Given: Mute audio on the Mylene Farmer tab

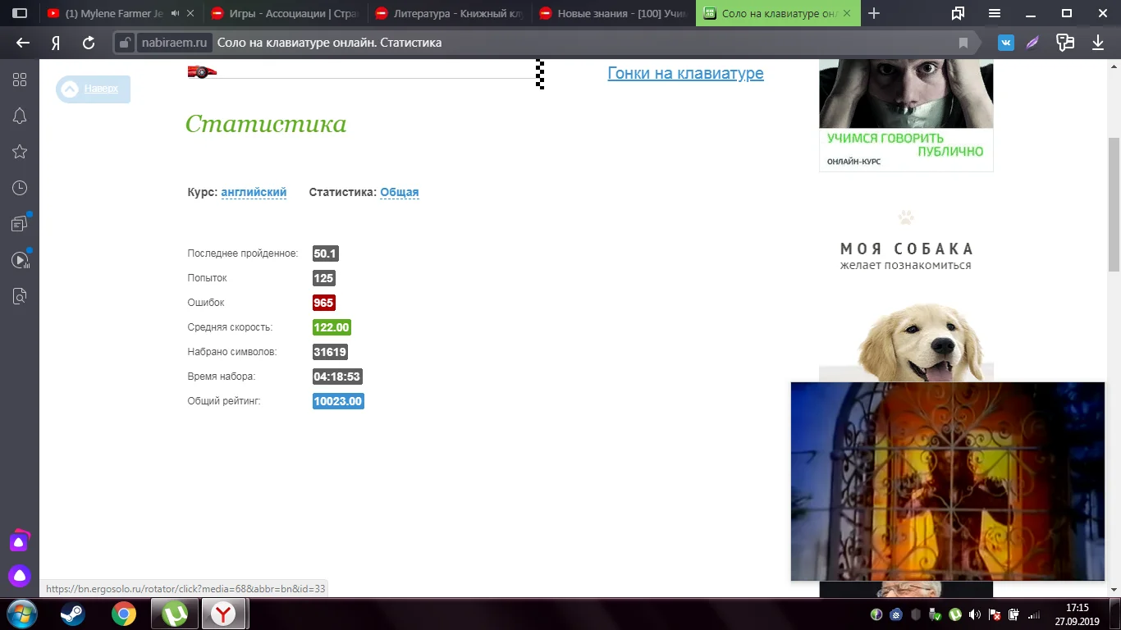Looking at the screenshot, I should tap(176, 13).
